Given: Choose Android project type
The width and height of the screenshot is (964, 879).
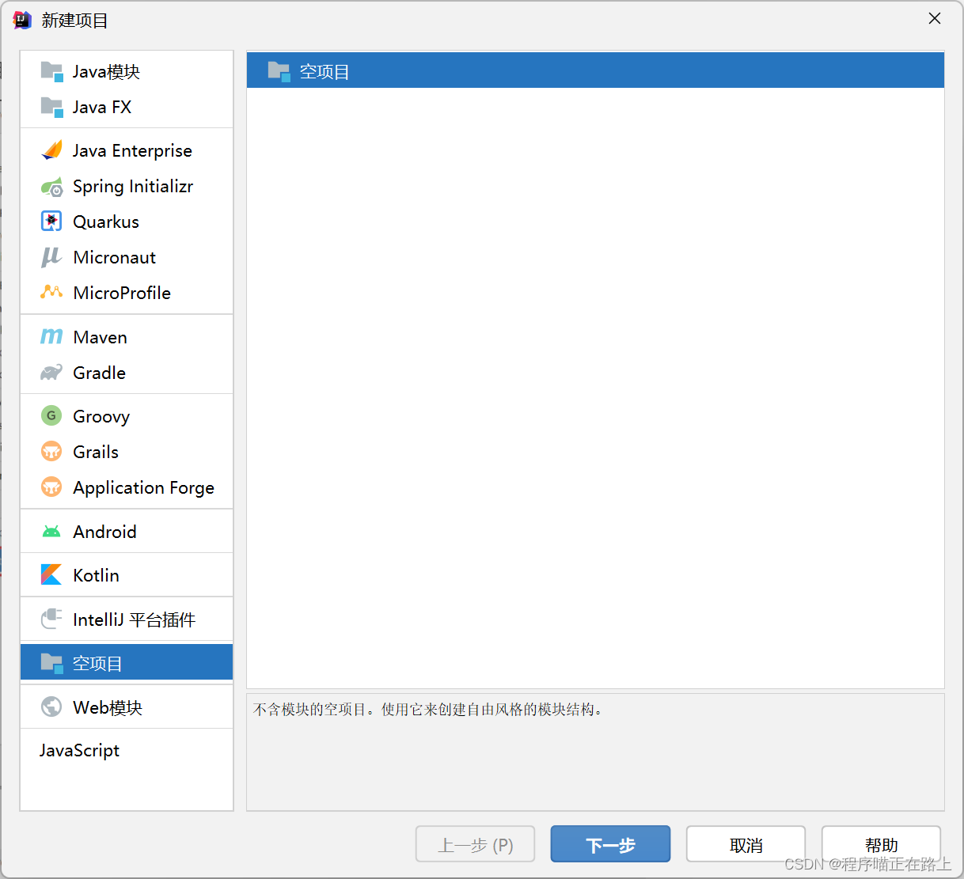Looking at the screenshot, I should coord(127,532).
